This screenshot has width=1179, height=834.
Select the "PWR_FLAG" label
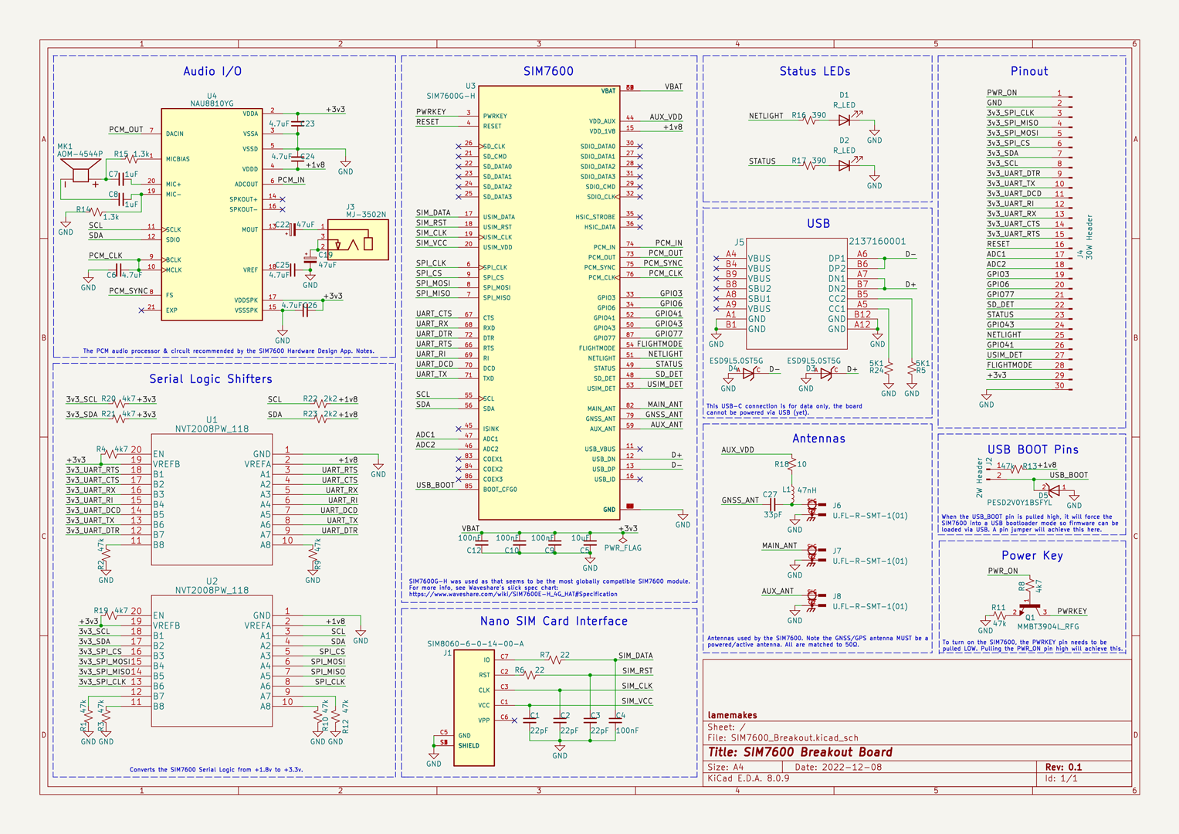623,548
